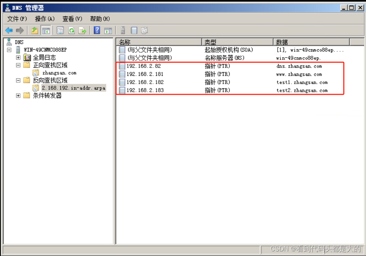Click the 正向查找区域 folder icon

coord(27,65)
